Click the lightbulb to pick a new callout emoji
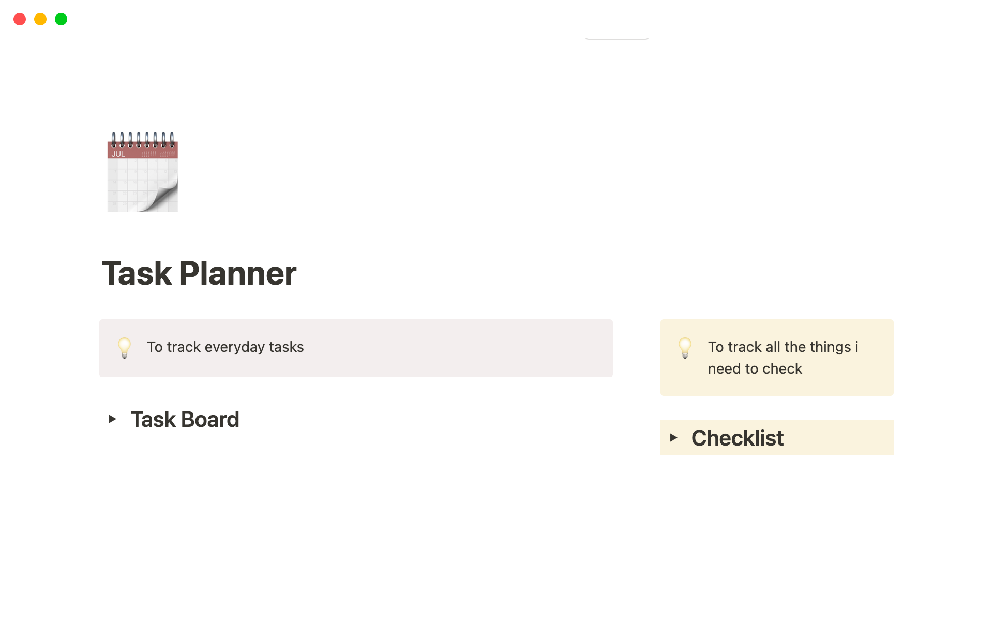This screenshot has width=993, height=621. [124, 348]
